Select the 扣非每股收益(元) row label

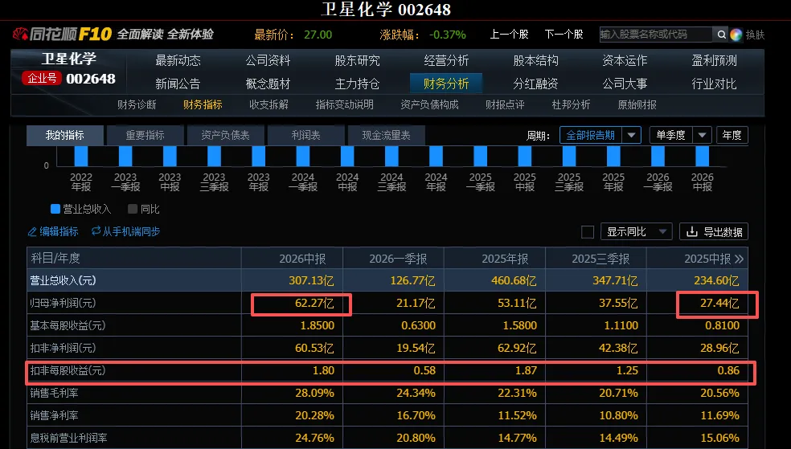tap(68, 370)
